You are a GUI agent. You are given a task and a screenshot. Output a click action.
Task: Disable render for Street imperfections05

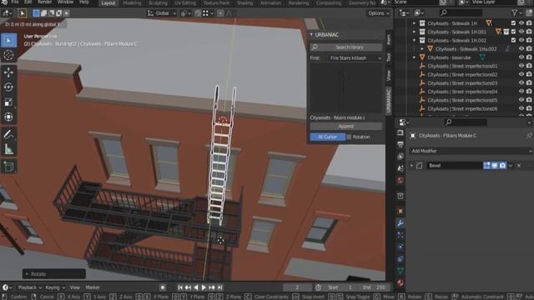[x=529, y=100]
